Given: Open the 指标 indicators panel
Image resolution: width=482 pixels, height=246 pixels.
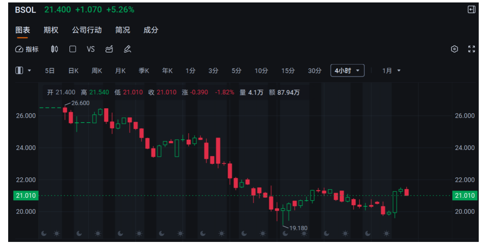Looking at the screenshot, I should [27, 49].
